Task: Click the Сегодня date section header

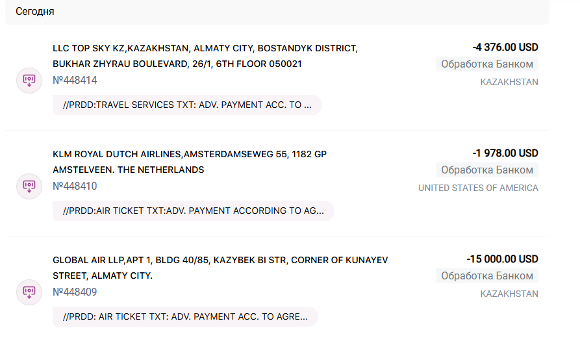Action: [x=35, y=12]
